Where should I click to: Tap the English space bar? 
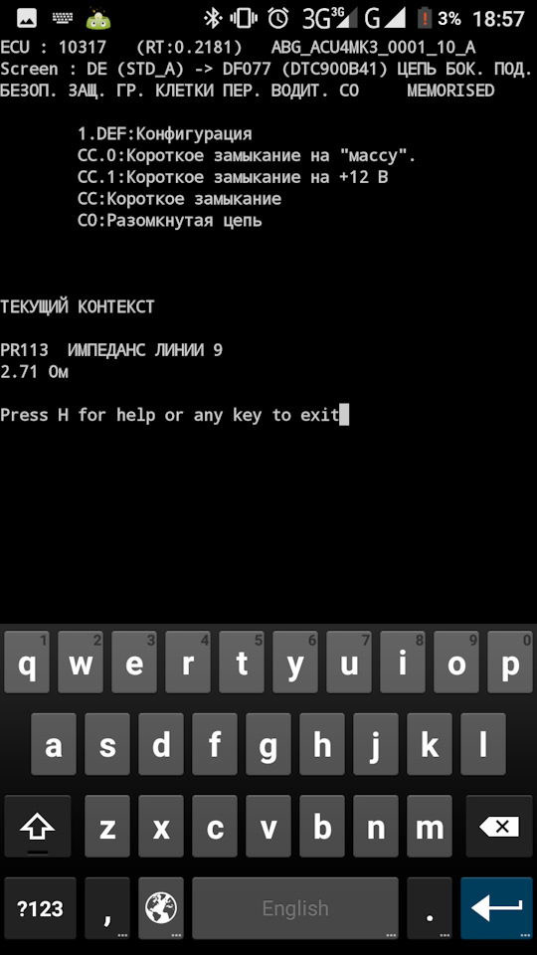(295, 908)
